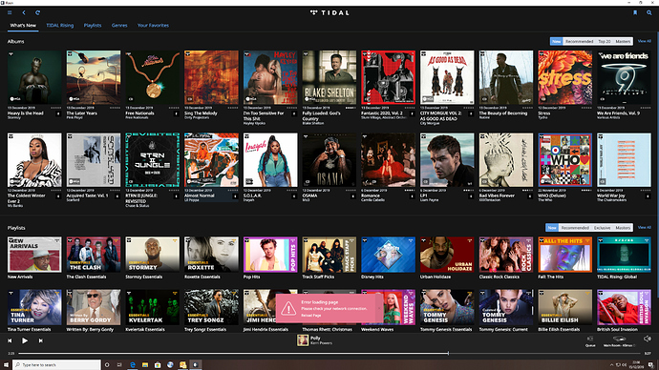Skip to previous track
Image resolution: width=659 pixels, height=370 pixels.
tap(10, 340)
